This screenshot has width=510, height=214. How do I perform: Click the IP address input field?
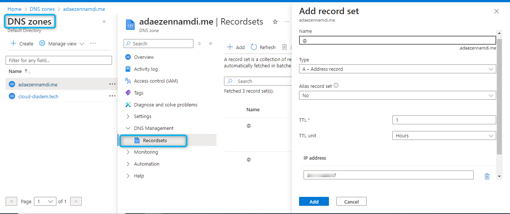point(388,175)
